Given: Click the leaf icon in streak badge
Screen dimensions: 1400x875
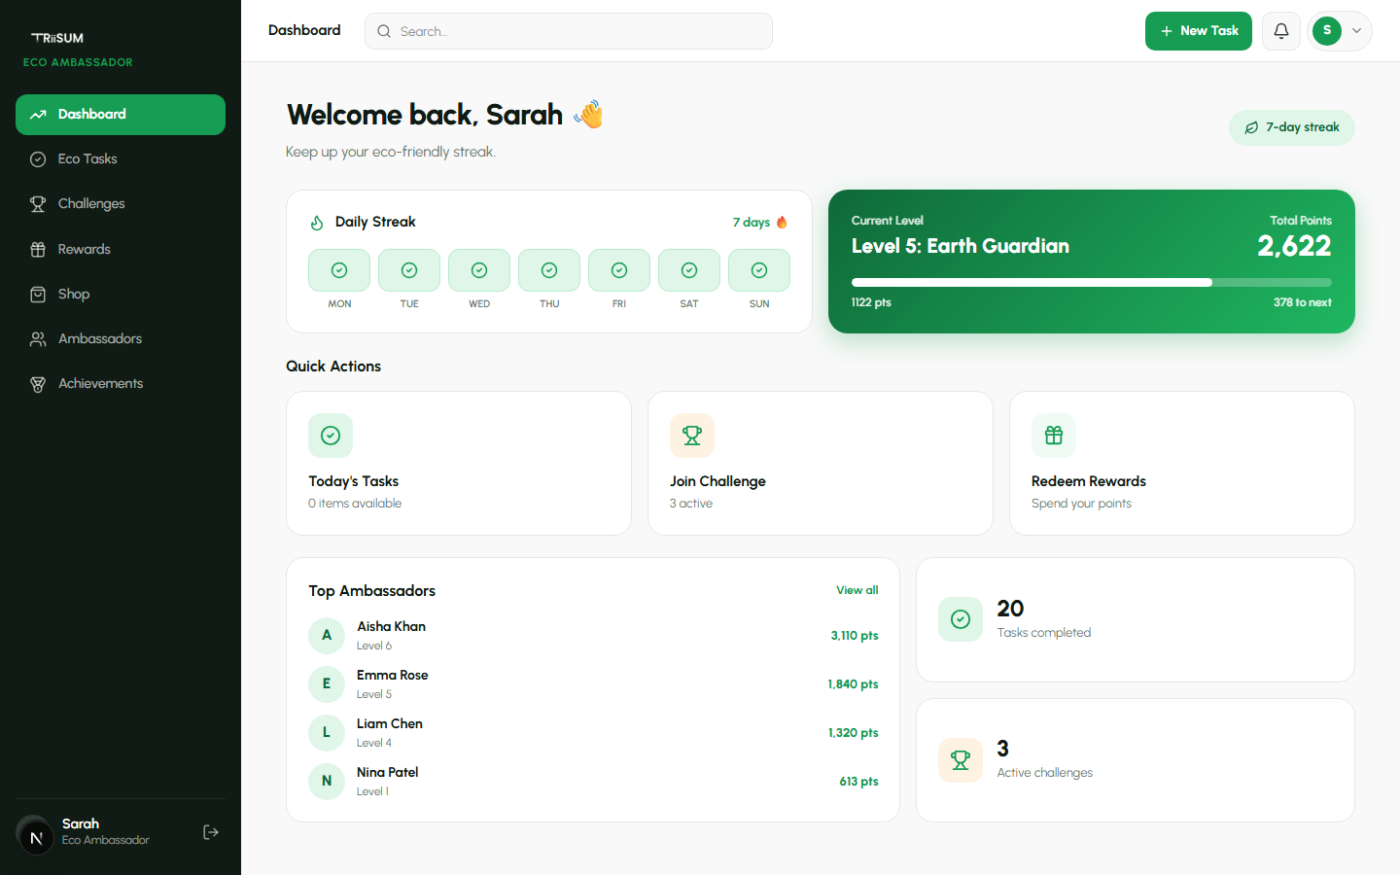Looking at the screenshot, I should (1251, 127).
